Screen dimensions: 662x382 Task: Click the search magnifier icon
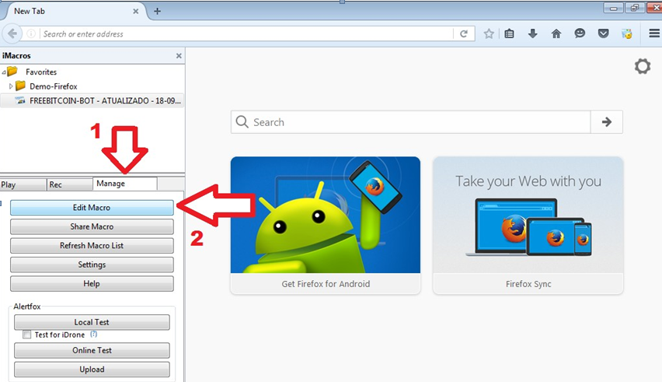pyautogui.click(x=242, y=122)
